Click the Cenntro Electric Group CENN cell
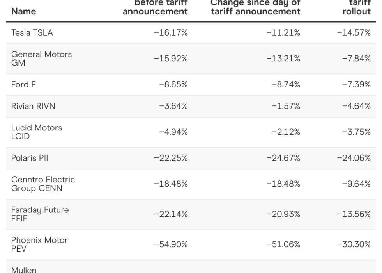The height and width of the screenshot is (273, 382). [44, 183]
